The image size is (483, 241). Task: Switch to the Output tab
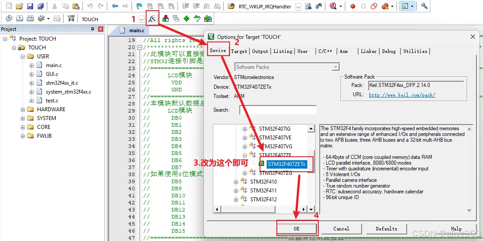[260, 51]
